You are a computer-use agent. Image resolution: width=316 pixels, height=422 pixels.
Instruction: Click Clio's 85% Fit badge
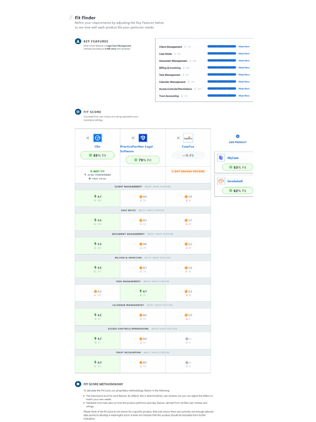pyautogui.click(x=98, y=155)
